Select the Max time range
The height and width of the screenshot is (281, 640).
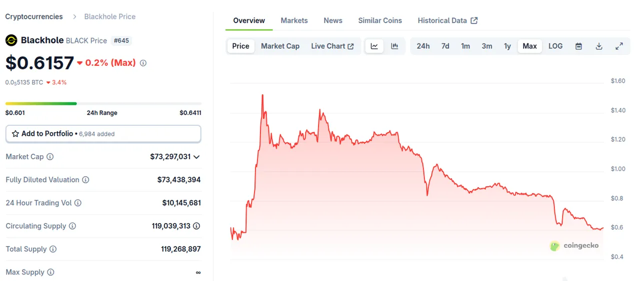[x=529, y=46]
